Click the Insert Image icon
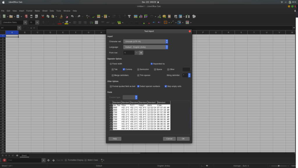This screenshot has height=168, width=298. [x=136, y=16]
